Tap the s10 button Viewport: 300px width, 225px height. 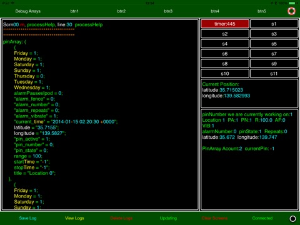225,74
